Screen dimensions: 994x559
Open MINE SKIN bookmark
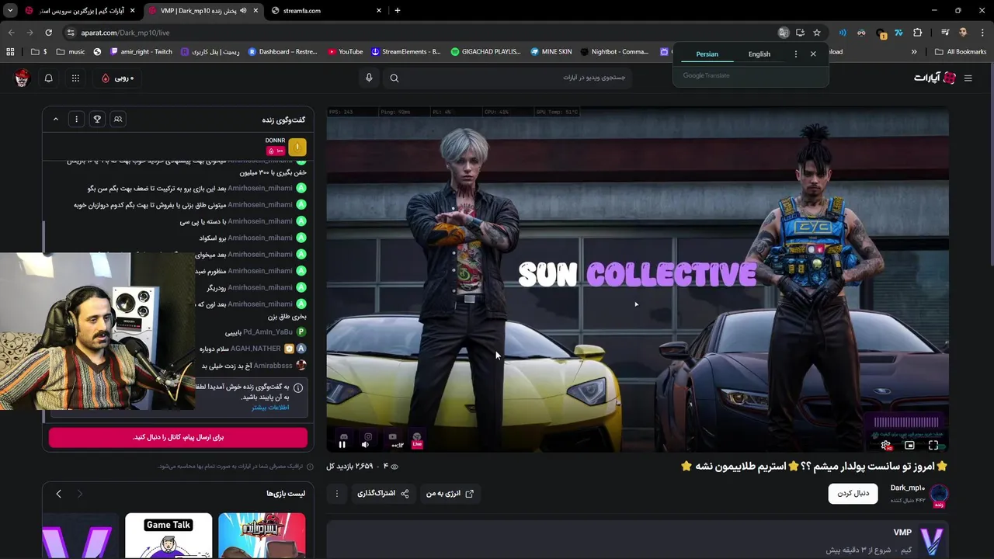[x=551, y=52]
